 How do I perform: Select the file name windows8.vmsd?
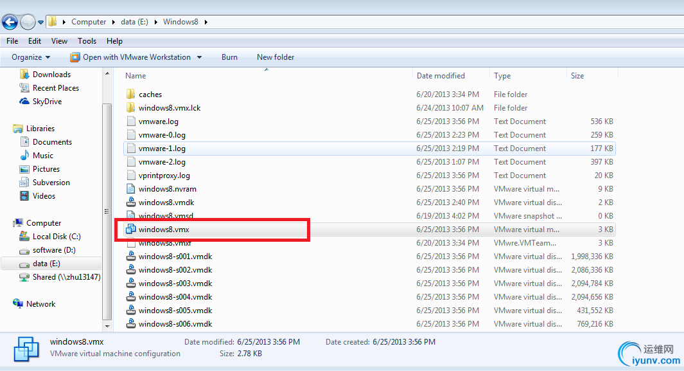point(166,215)
